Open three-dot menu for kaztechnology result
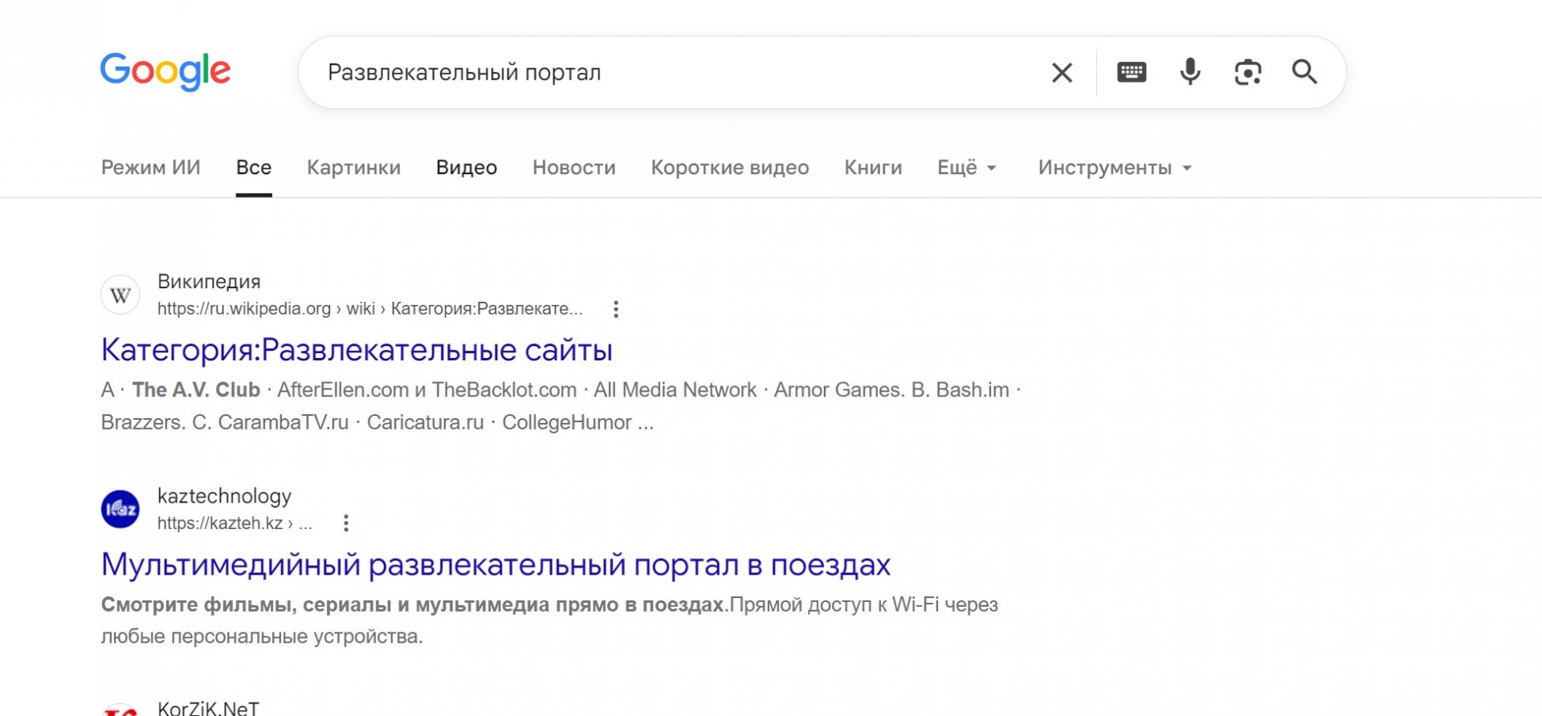 (x=346, y=523)
